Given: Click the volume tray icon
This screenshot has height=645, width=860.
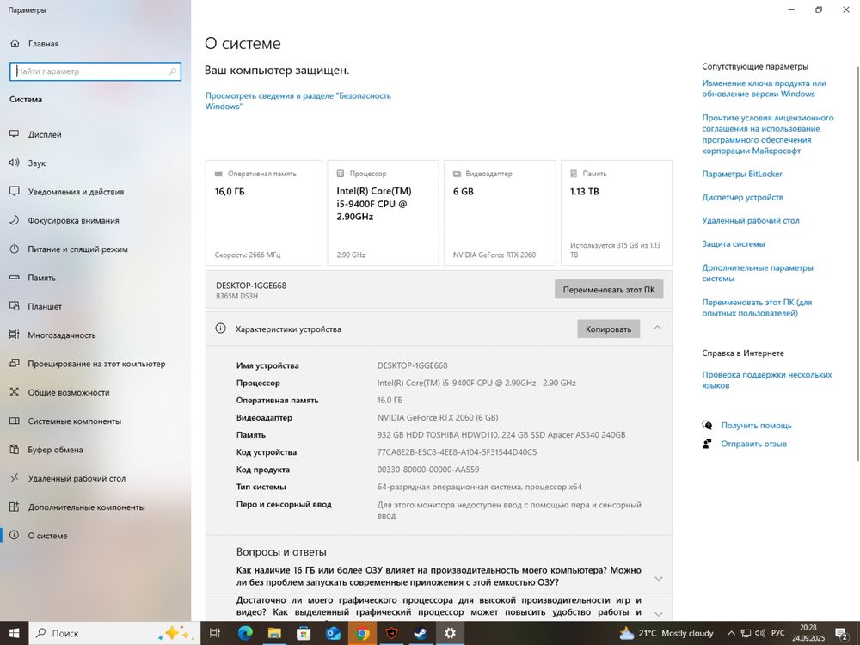Looking at the screenshot, I should [760, 634].
